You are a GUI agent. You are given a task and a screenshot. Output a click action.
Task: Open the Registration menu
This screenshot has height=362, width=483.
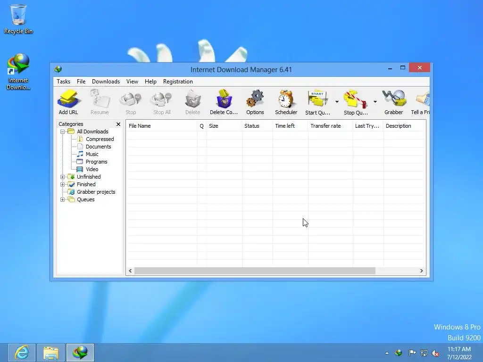click(178, 81)
